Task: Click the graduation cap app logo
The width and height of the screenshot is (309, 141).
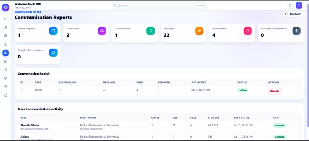Action: [5, 8]
